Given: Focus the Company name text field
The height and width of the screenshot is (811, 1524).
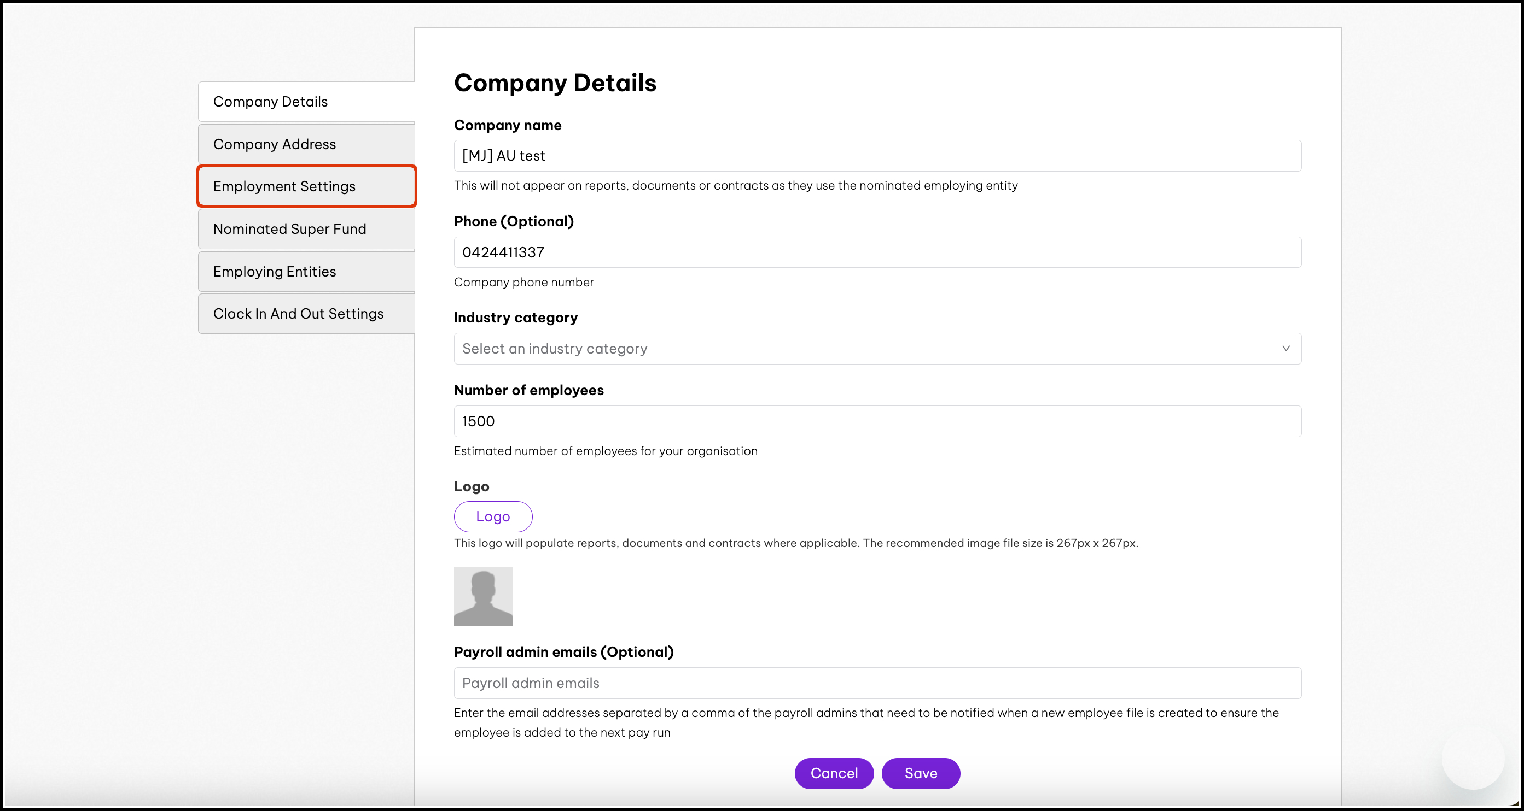Looking at the screenshot, I should coord(877,156).
